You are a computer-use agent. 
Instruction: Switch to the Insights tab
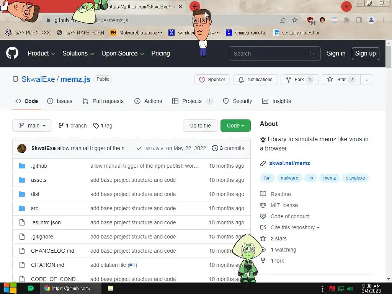[x=276, y=101]
